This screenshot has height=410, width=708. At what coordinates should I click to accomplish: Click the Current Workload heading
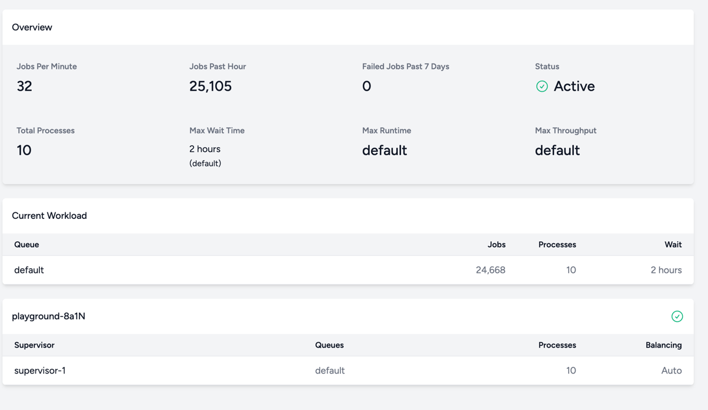49,216
